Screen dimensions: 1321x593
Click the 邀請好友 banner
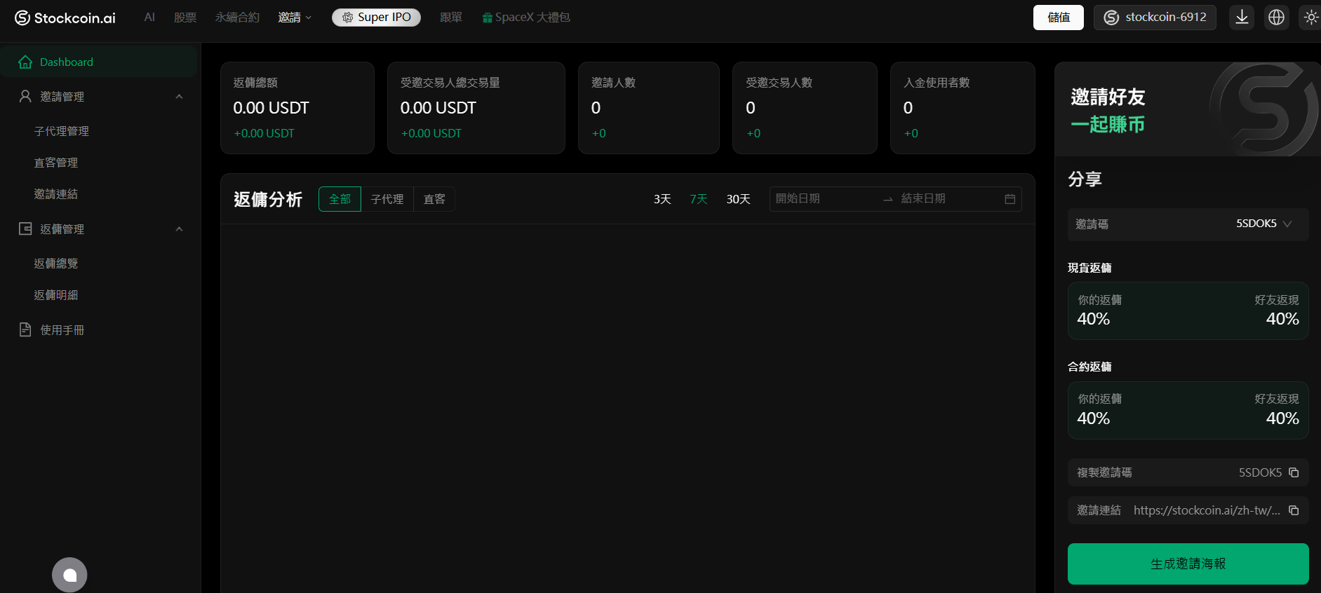(x=1188, y=109)
